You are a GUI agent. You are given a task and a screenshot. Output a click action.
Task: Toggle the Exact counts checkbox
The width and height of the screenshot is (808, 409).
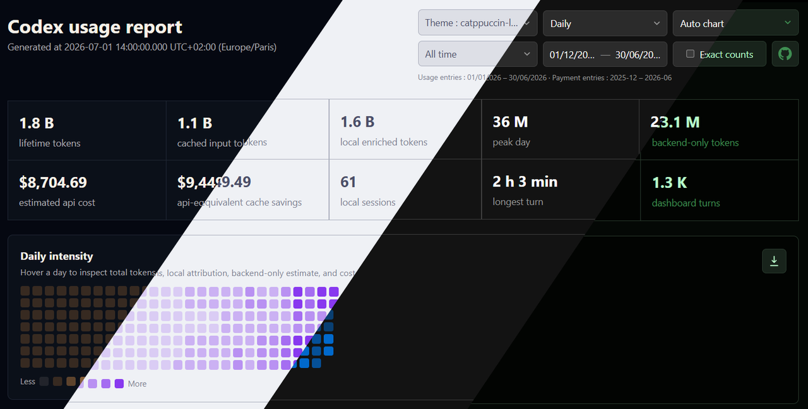pyautogui.click(x=690, y=54)
